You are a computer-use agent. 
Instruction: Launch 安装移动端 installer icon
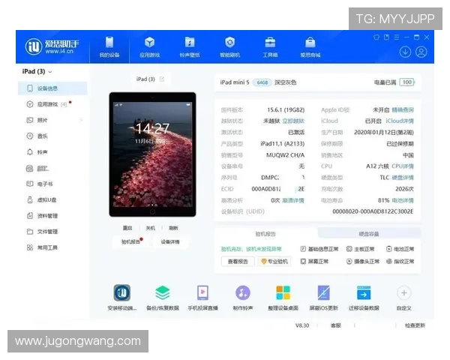pyautogui.click(x=122, y=292)
